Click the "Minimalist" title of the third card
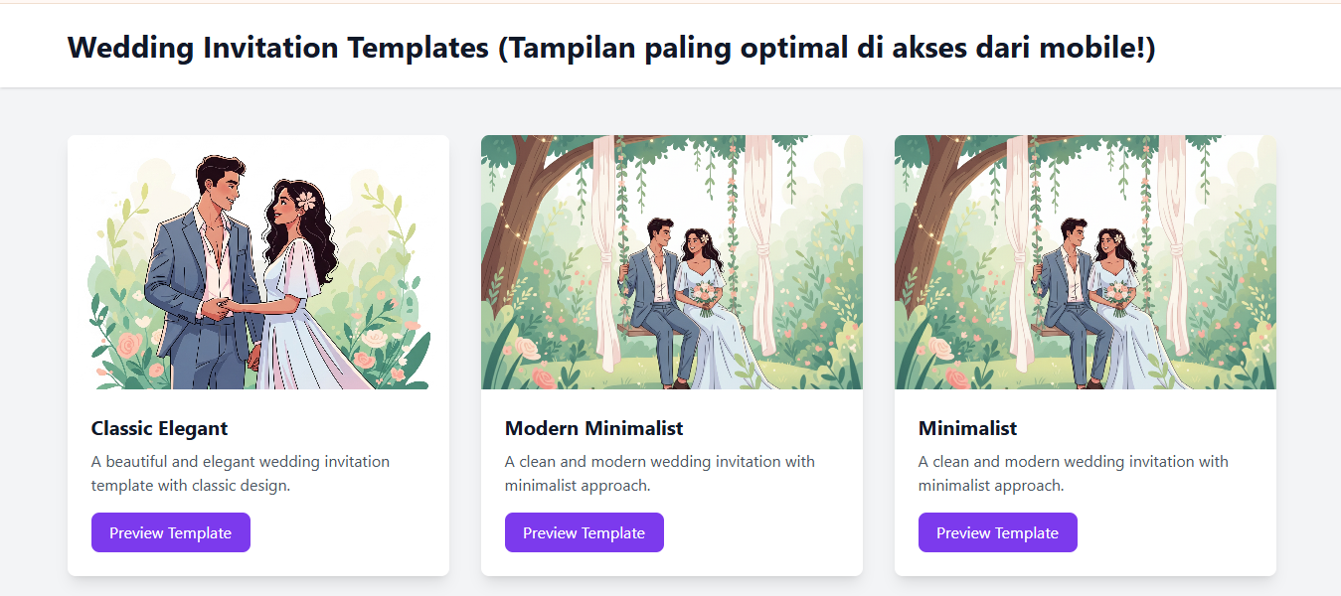This screenshot has width=1341, height=596. (968, 428)
